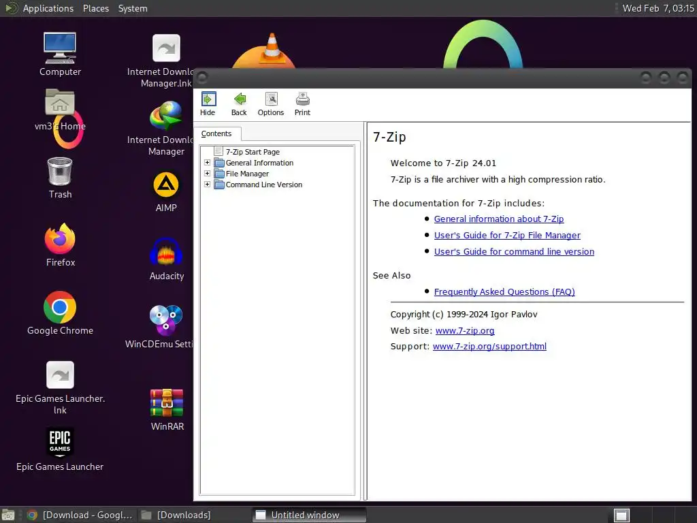Open the Computer desktop icon

pos(60,54)
